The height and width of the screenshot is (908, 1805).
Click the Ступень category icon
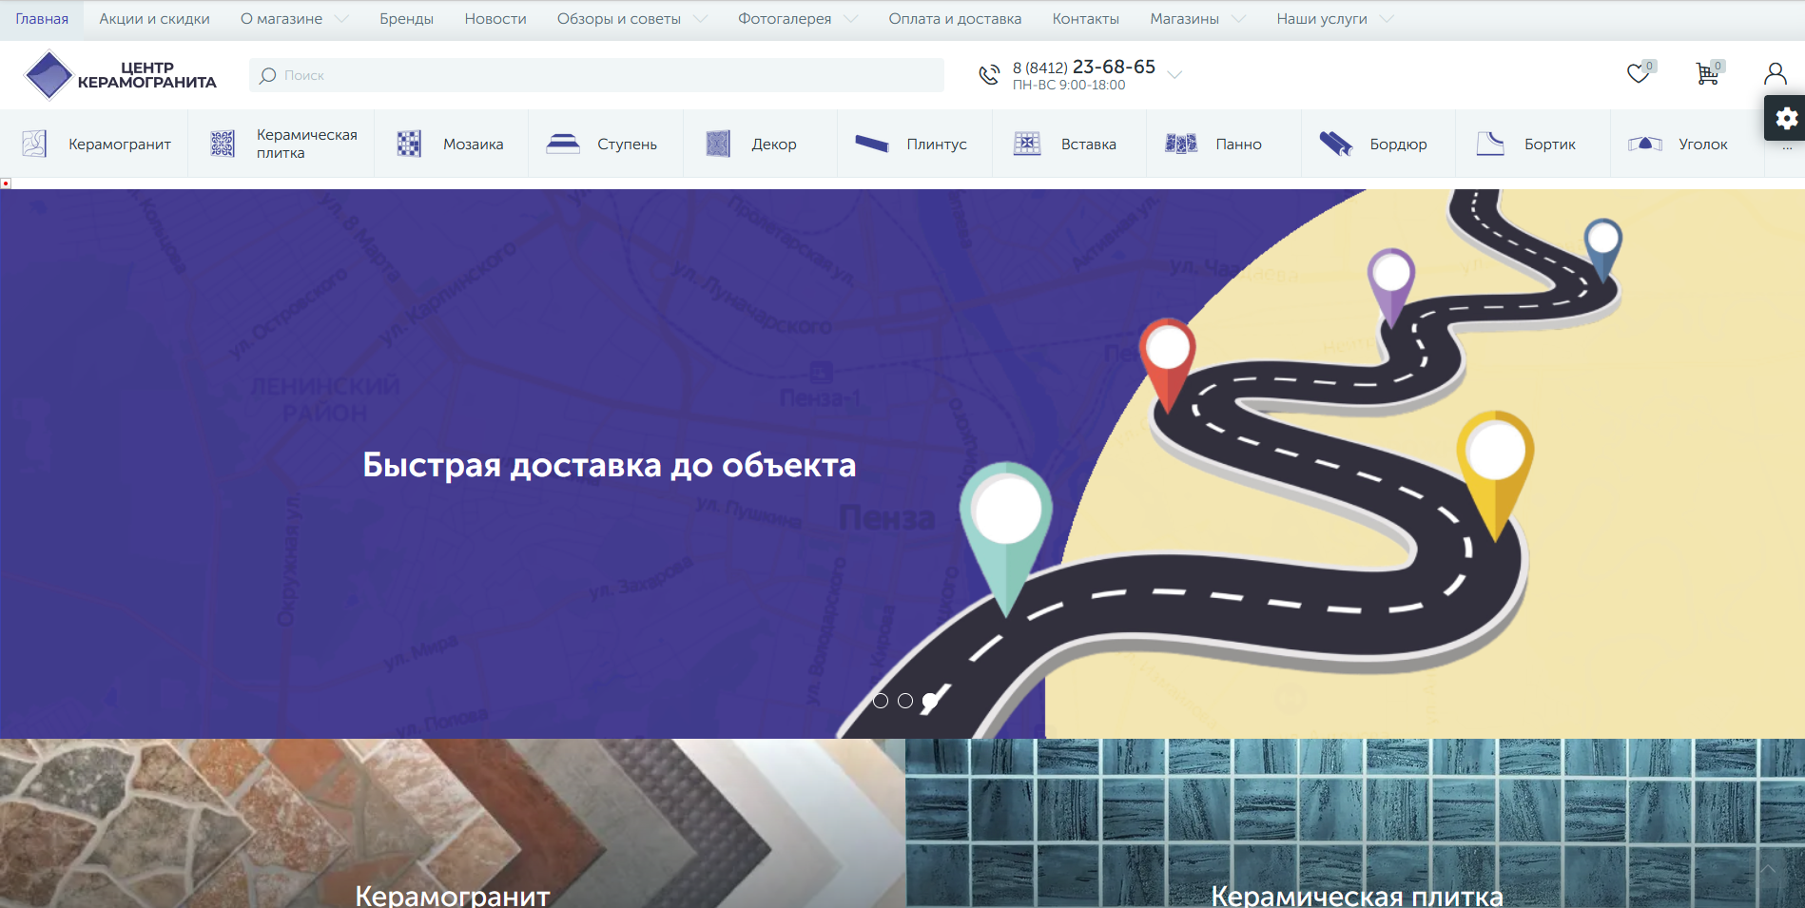pos(563,144)
